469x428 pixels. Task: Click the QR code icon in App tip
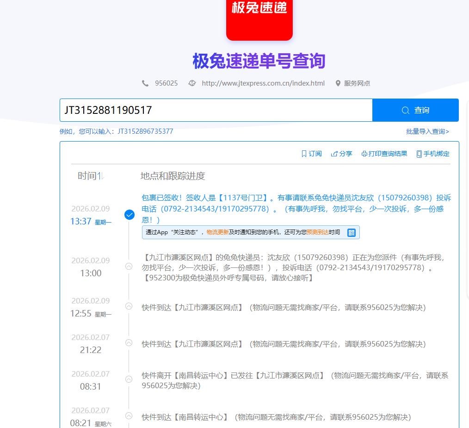[x=351, y=232]
